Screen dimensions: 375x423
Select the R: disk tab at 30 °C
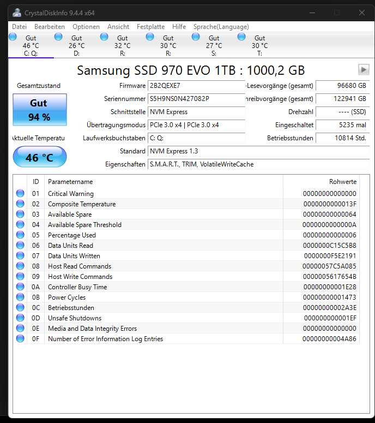(x=168, y=45)
